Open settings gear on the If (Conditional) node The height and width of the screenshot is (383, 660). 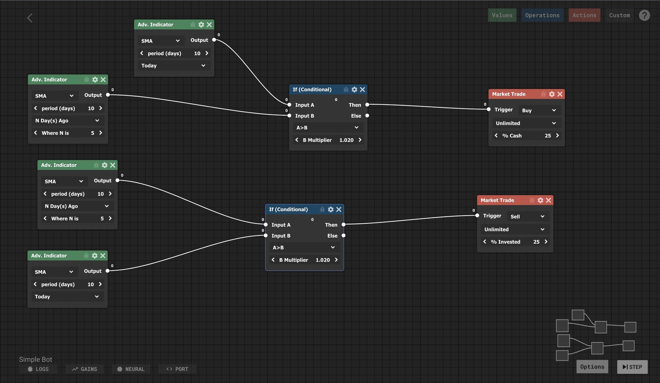point(354,90)
